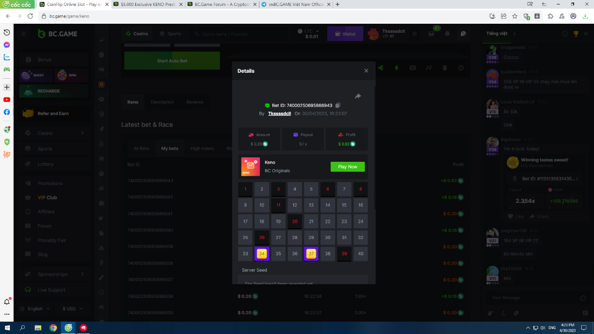
Task: Click the sidebar notifications bell icon
Action: coord(7,301)
